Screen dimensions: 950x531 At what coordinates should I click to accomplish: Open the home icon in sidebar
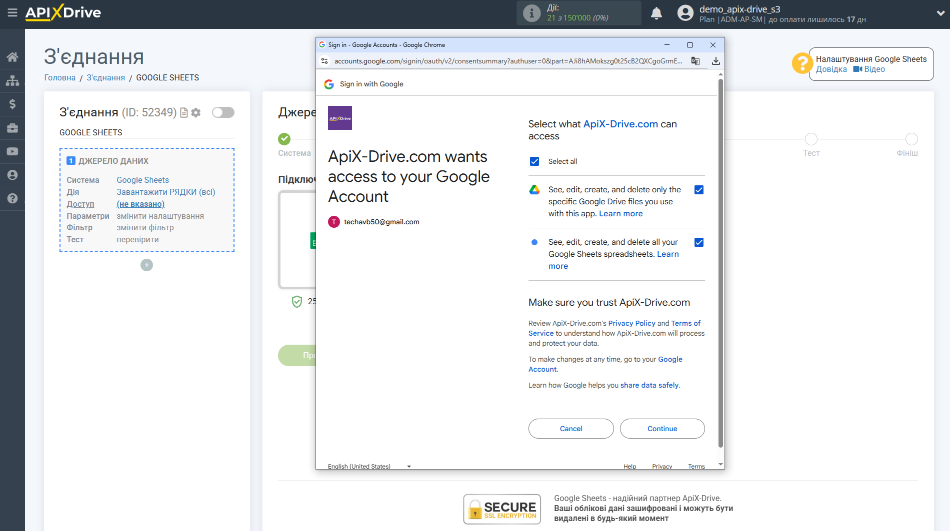click(x=12, y=57)
